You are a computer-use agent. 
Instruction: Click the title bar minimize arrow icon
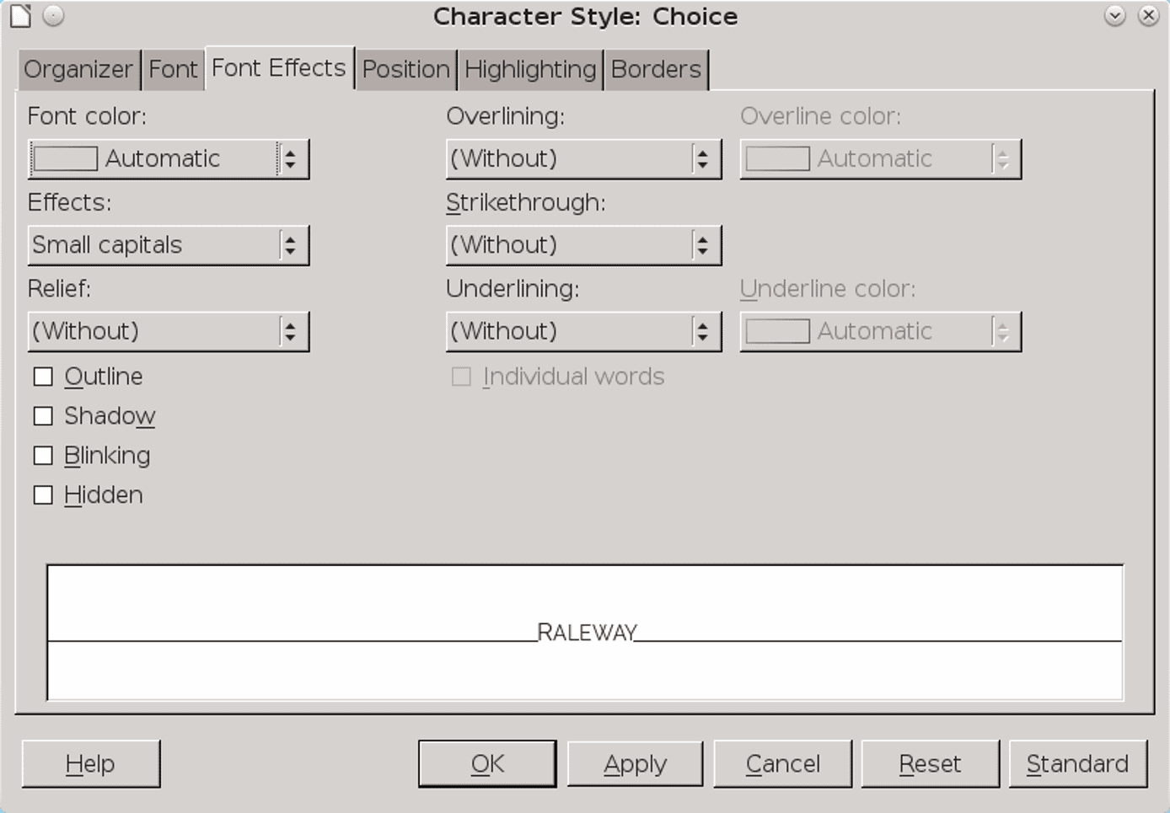tap(1114, 16)
